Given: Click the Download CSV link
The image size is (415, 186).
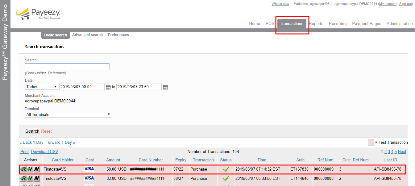Looking at the screenshot, I should click(44, 151).
